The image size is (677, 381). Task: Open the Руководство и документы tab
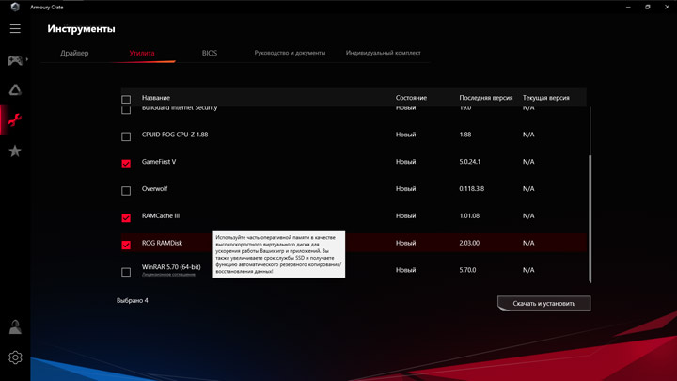[290, 53]
